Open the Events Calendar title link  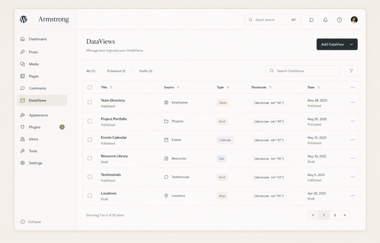pyautogui.click(x=114, y=137)
